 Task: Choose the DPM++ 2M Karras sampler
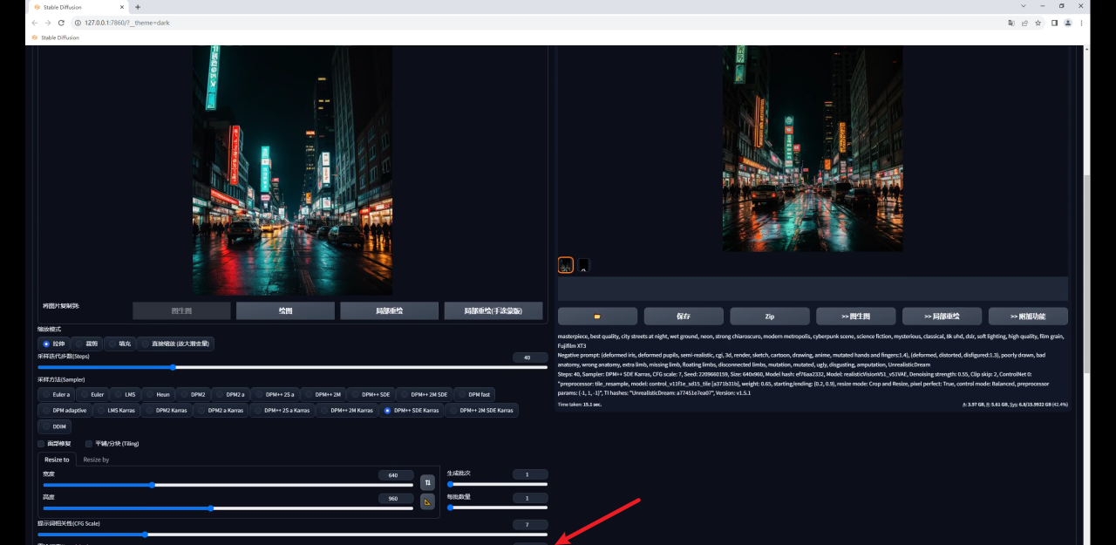click(347, 410)
